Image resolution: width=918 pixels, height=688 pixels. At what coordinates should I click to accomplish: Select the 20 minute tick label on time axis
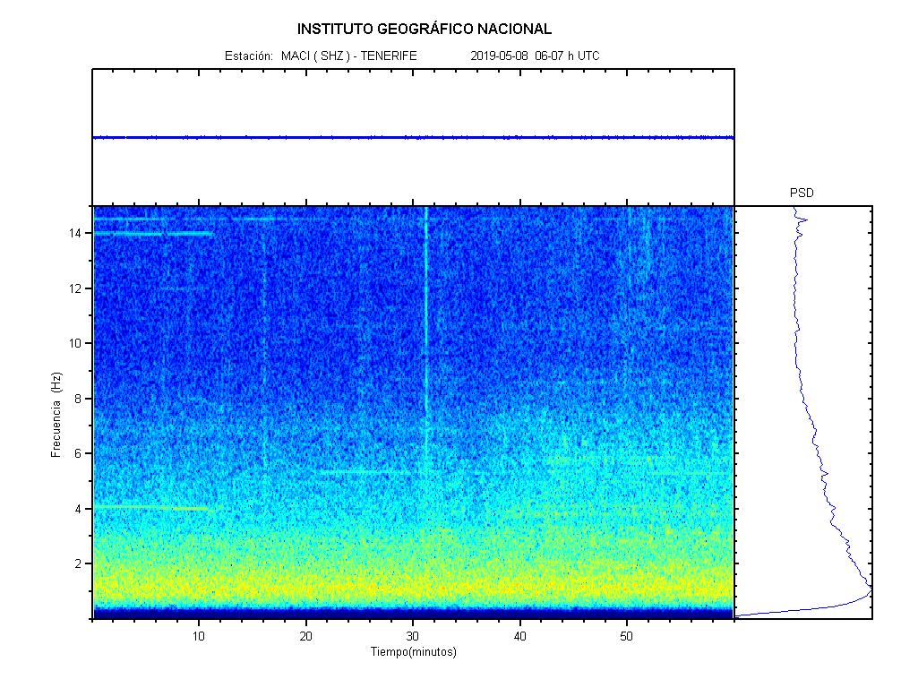point(305,636)
